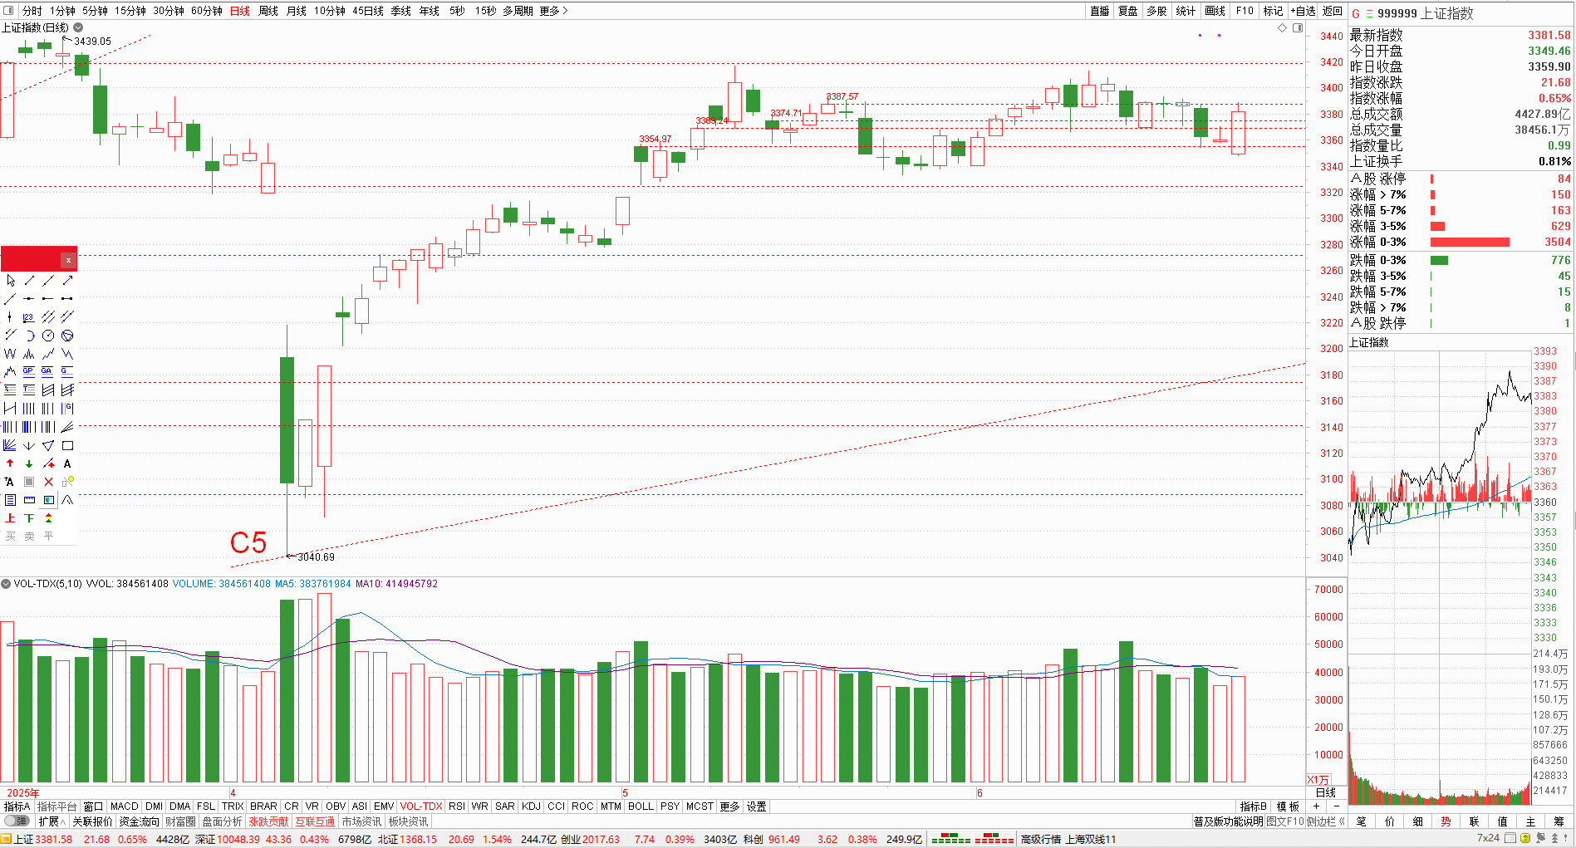
Task: Open the 模板 template menu
Action: (x=1289, y=806)
